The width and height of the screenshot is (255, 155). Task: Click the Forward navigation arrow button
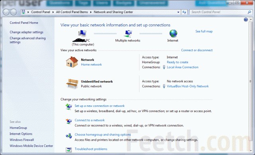(14, 12)
